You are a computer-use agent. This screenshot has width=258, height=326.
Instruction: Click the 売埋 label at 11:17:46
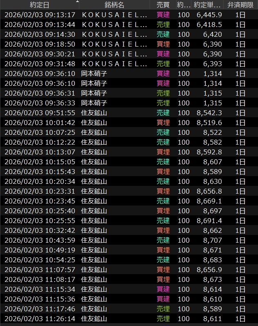(x=163, y=309)
